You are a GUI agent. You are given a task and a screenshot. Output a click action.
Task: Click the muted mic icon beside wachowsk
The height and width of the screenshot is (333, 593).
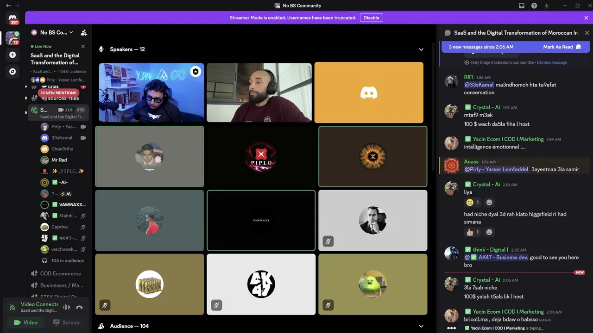pyautogui.click(x=83, y=249)
